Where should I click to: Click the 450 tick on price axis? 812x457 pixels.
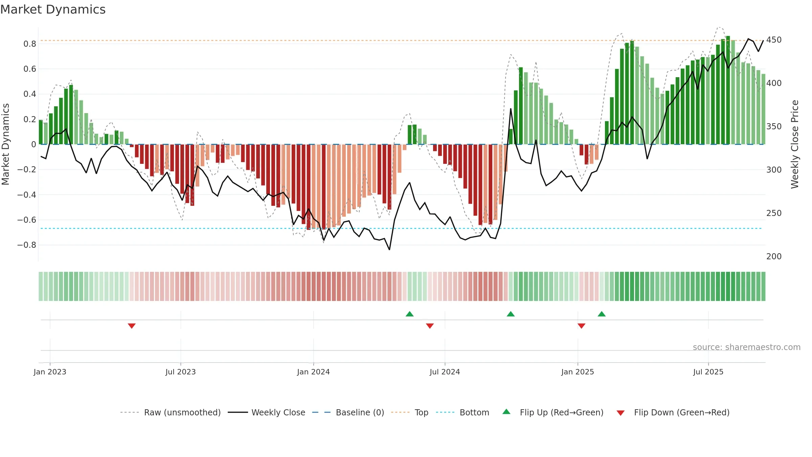[774, 40]
